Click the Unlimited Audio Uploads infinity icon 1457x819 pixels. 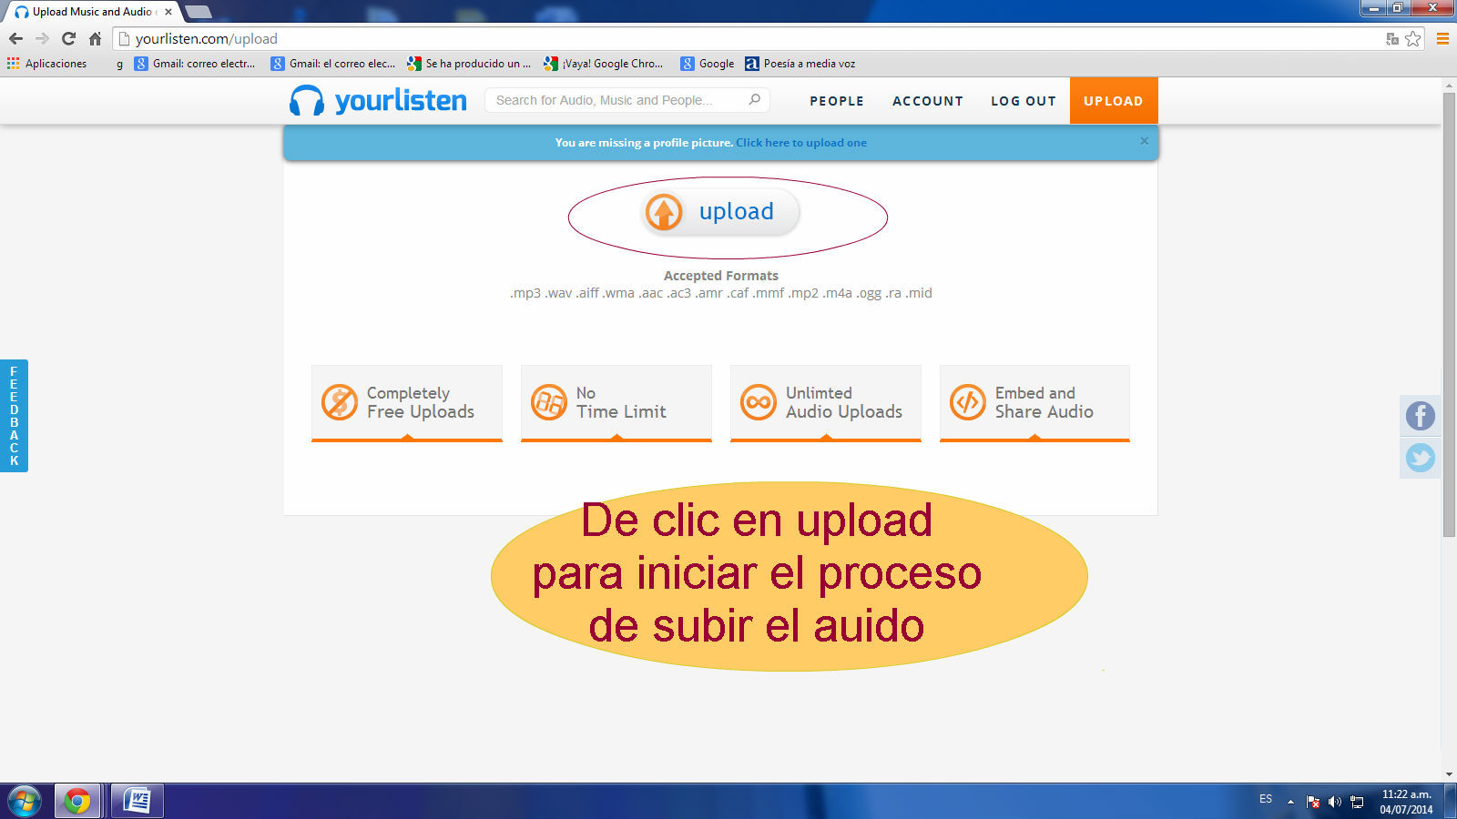pyautogui.click(x=759, y=401)
